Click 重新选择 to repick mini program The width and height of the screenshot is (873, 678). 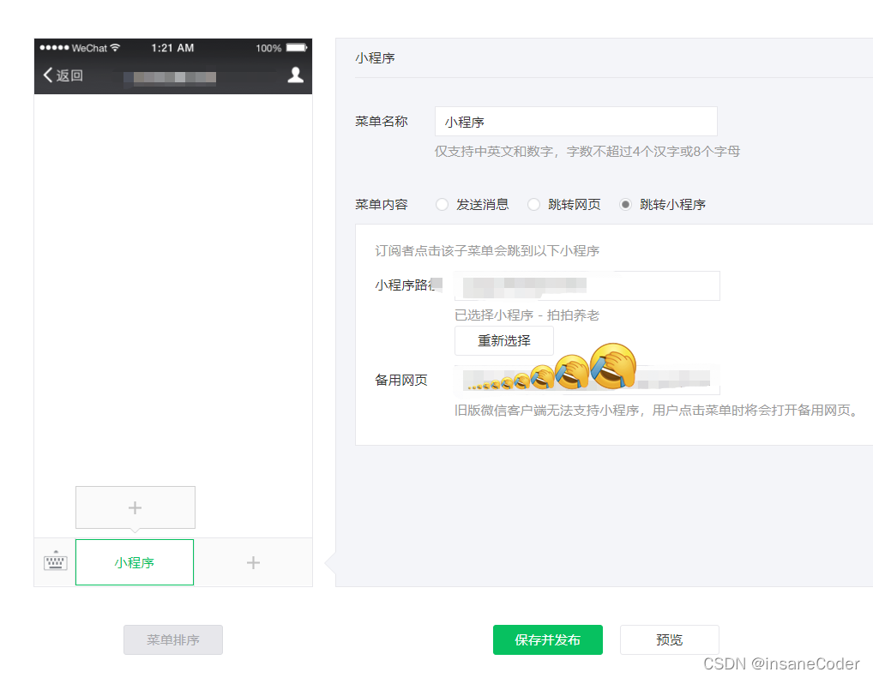[503, 340]
